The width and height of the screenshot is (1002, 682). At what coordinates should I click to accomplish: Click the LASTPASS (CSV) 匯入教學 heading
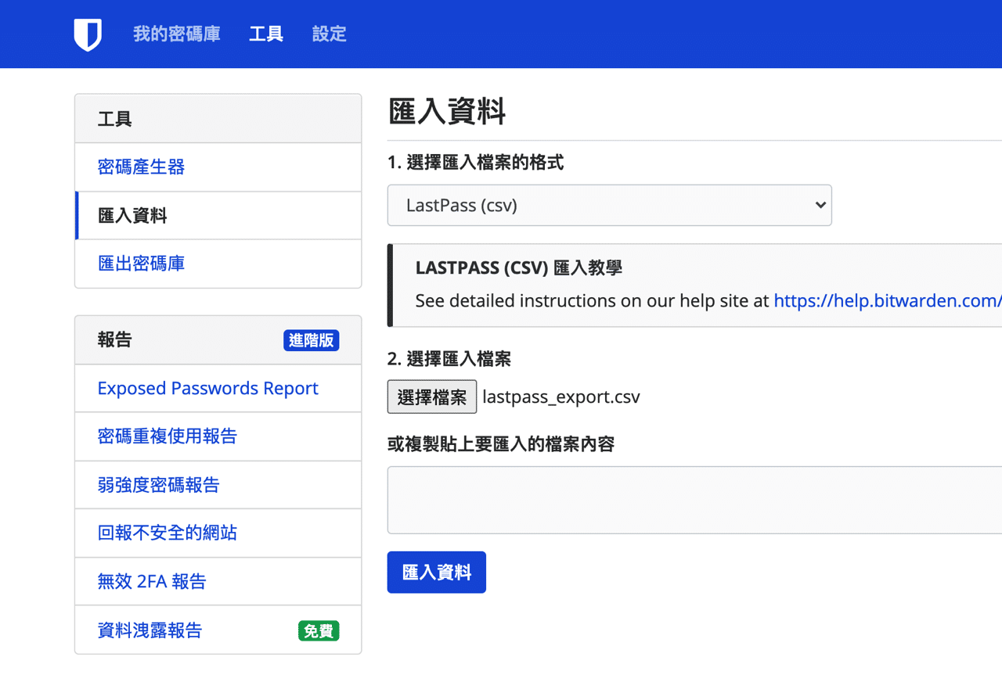pyautogui.click(x=518, y=267)
